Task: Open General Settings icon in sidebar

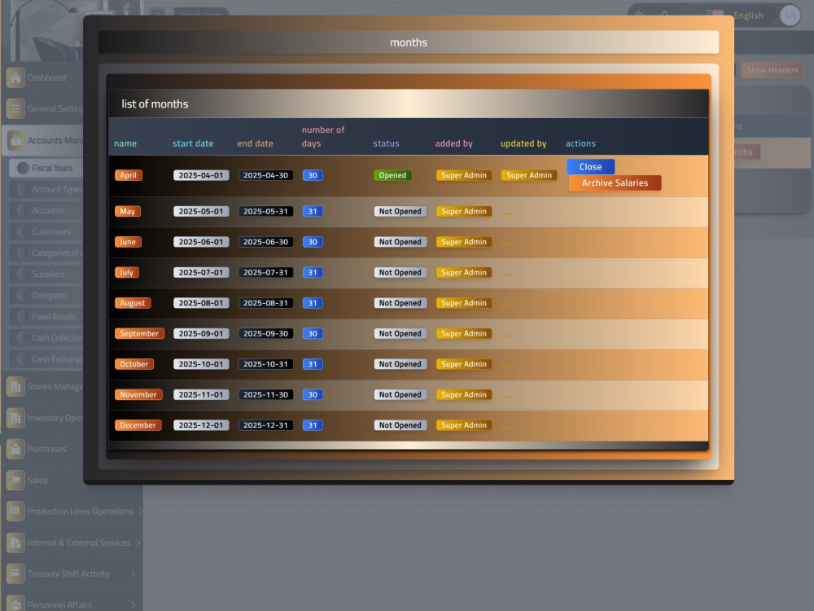Action: (15, 109)
